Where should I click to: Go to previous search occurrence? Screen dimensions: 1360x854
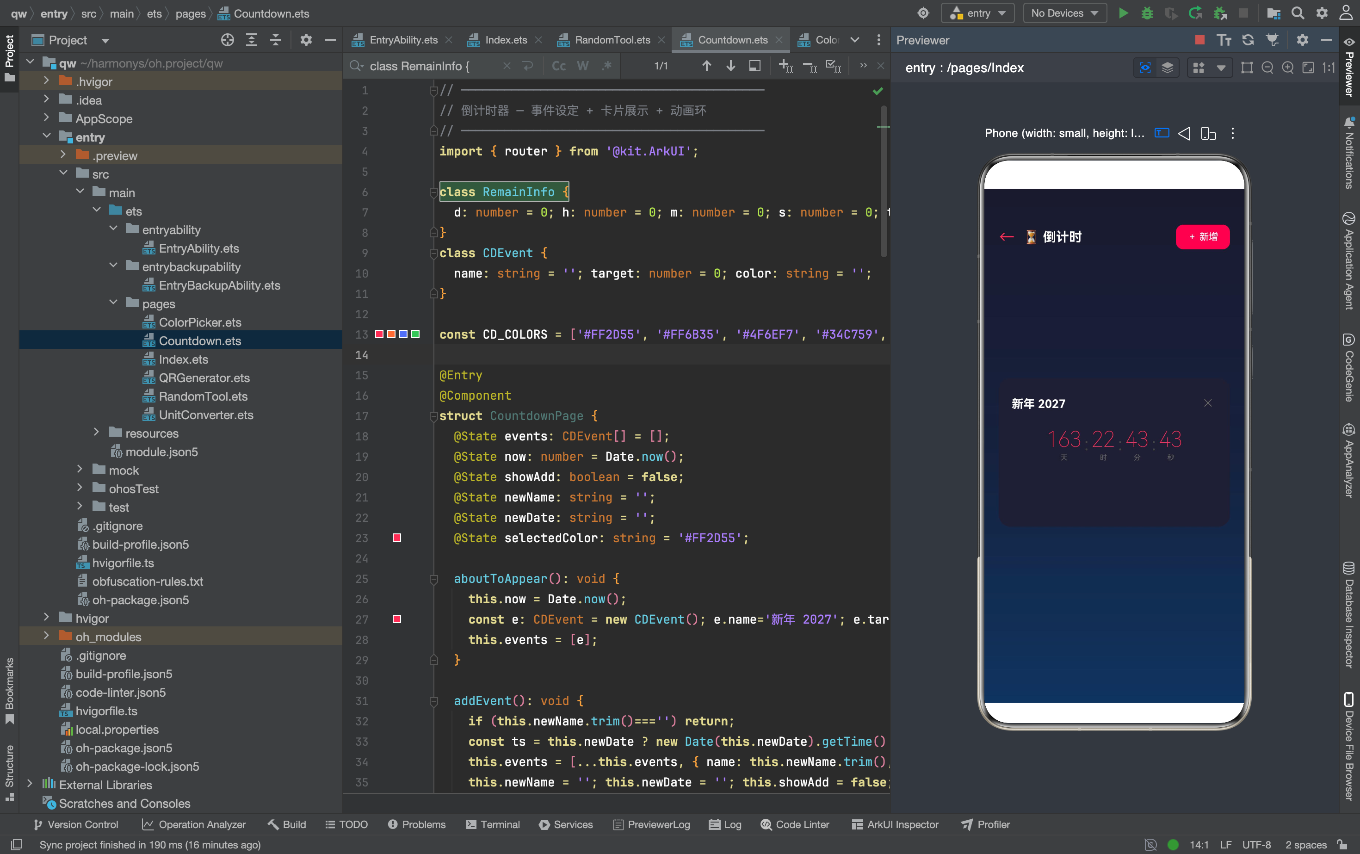coord(706,66)
